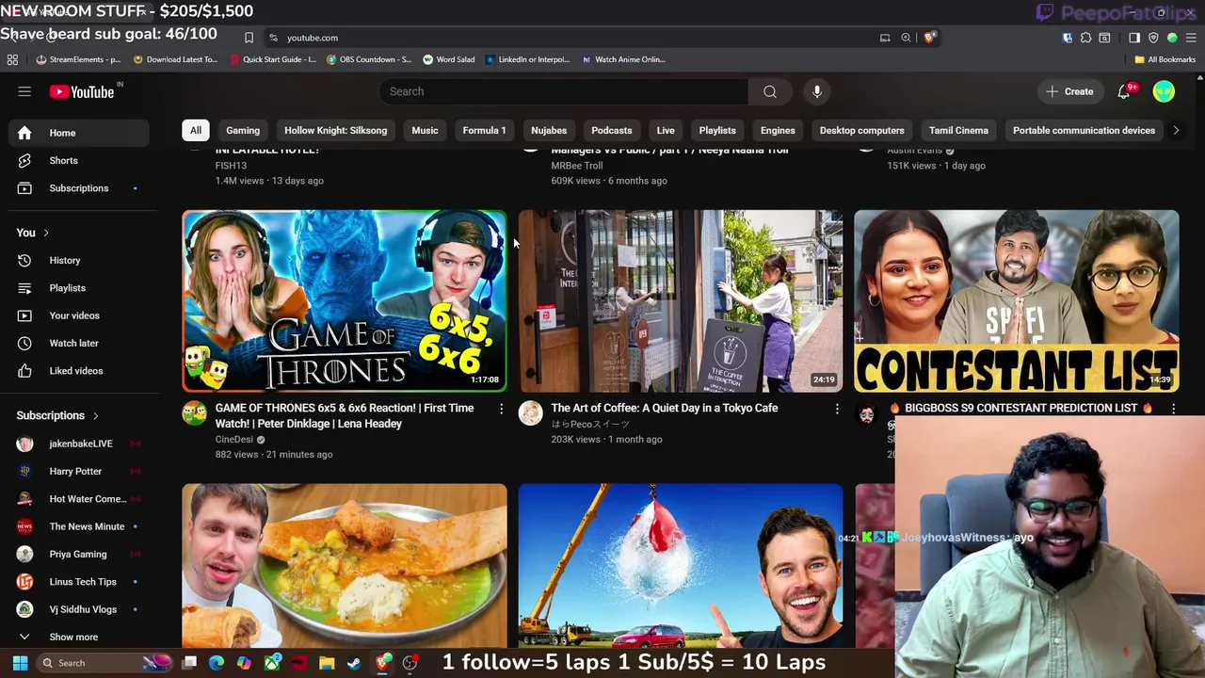Screen dimensions: 1205x678
Task: Expand the Subscriptions section header
Action: point(57,415)
